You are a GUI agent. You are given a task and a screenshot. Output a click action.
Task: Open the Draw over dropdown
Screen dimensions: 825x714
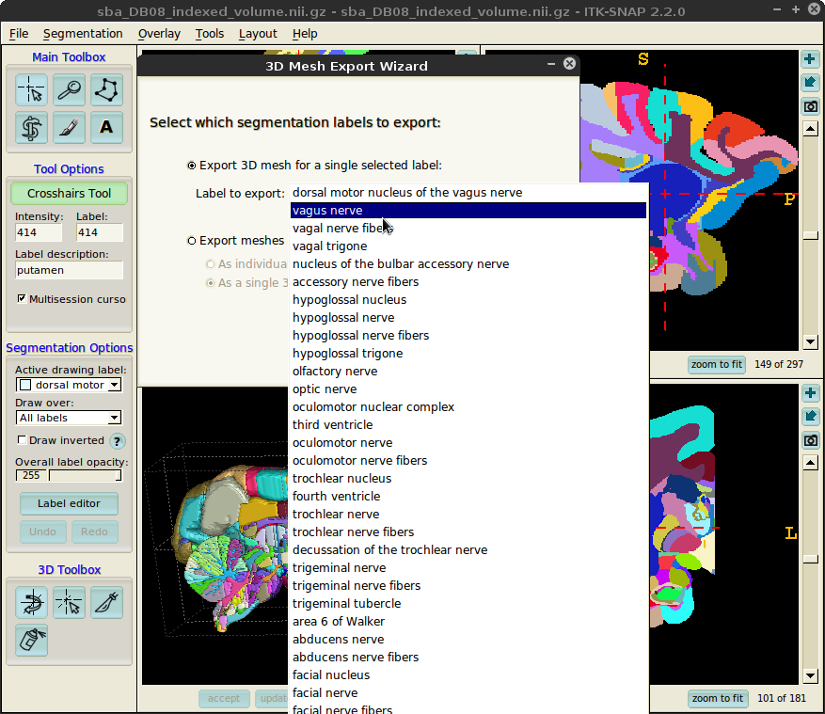[x=69, y=418]
